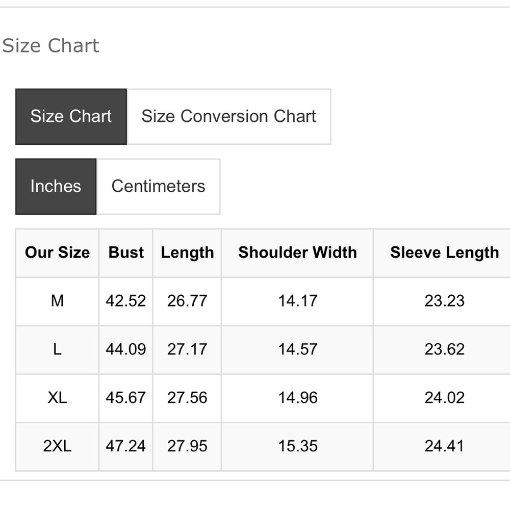Click the 27.17 length value for L

click(x=187, y=349)
